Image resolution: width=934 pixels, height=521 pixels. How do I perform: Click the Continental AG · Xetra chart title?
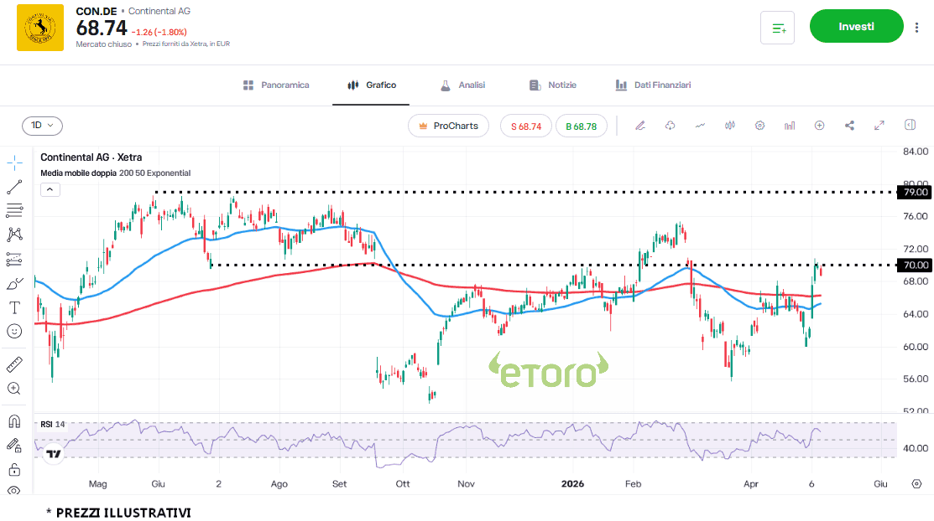tap(91, 157)
